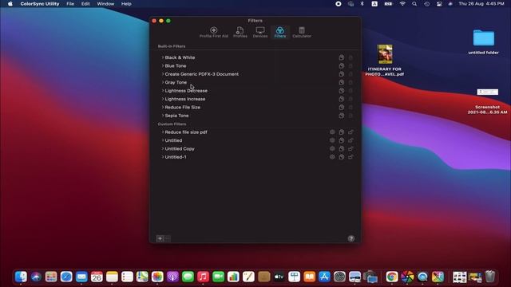Open the Calculator toolbar tab

302,33
